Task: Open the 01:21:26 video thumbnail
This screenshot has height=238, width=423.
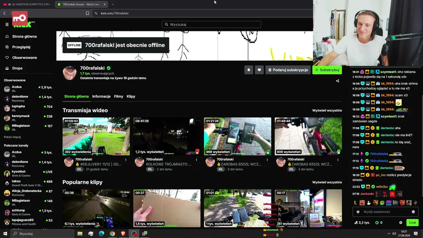Action: click(x=238, y=137)
